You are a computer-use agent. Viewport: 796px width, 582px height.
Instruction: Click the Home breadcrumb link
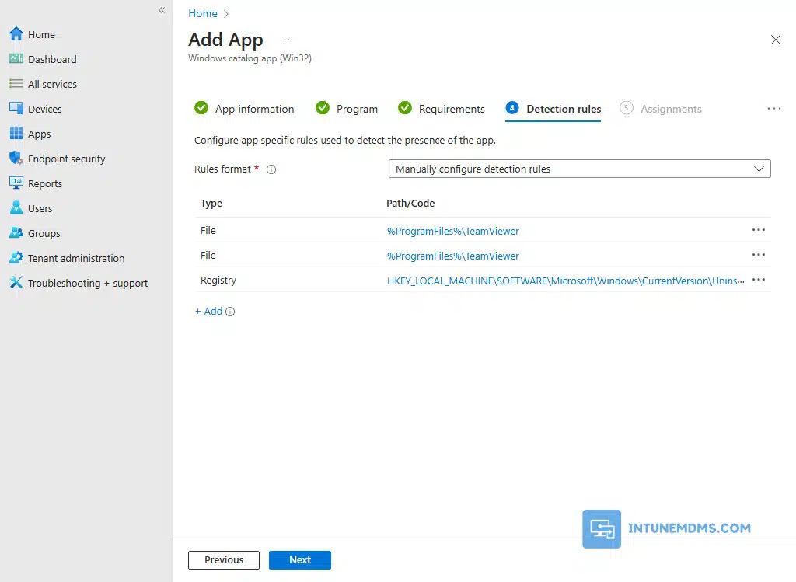203,13
